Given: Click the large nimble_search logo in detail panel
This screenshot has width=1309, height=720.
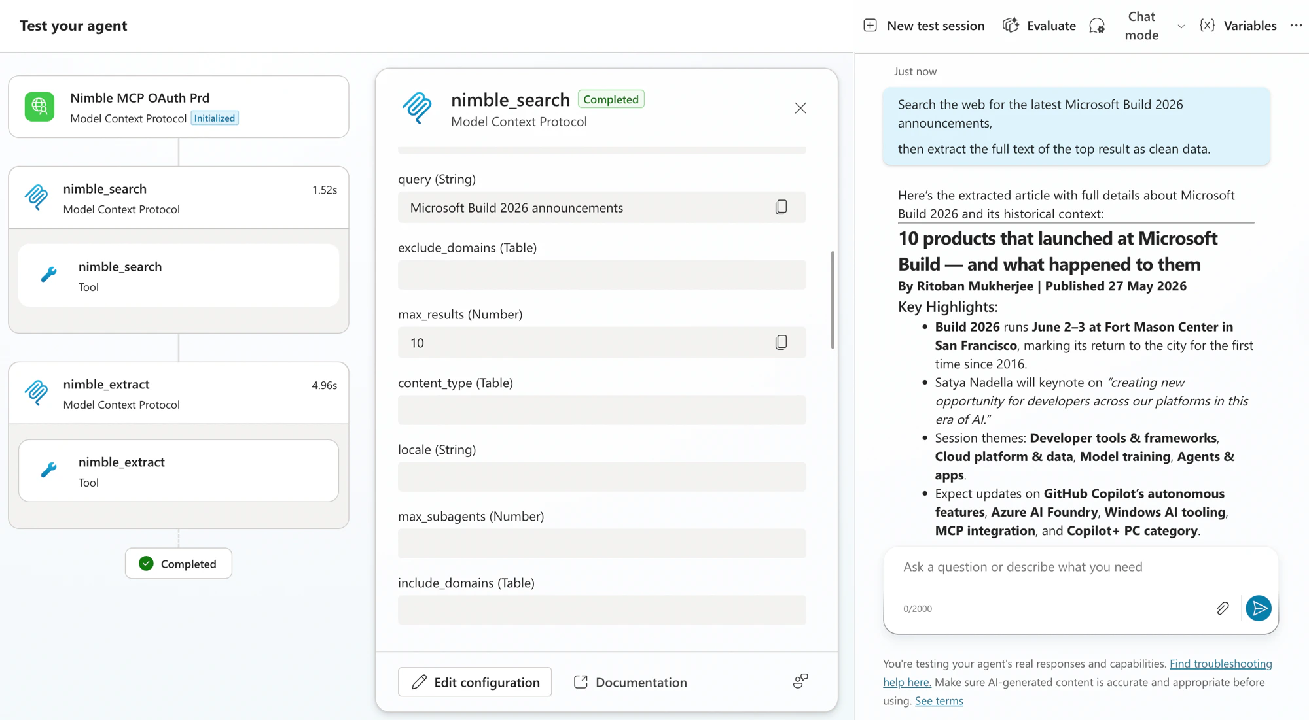Looking at the screenshot, I should (x=418, y=108).
